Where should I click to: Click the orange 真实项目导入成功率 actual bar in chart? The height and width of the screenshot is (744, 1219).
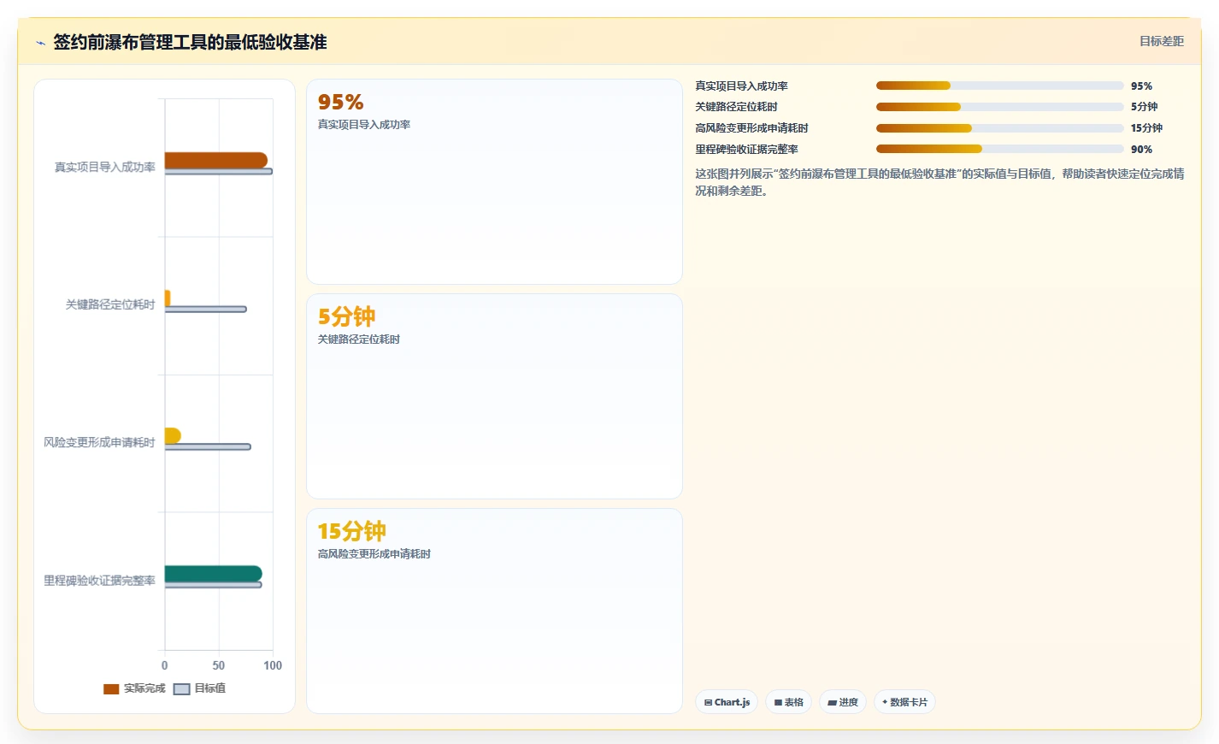coord(216,160)
